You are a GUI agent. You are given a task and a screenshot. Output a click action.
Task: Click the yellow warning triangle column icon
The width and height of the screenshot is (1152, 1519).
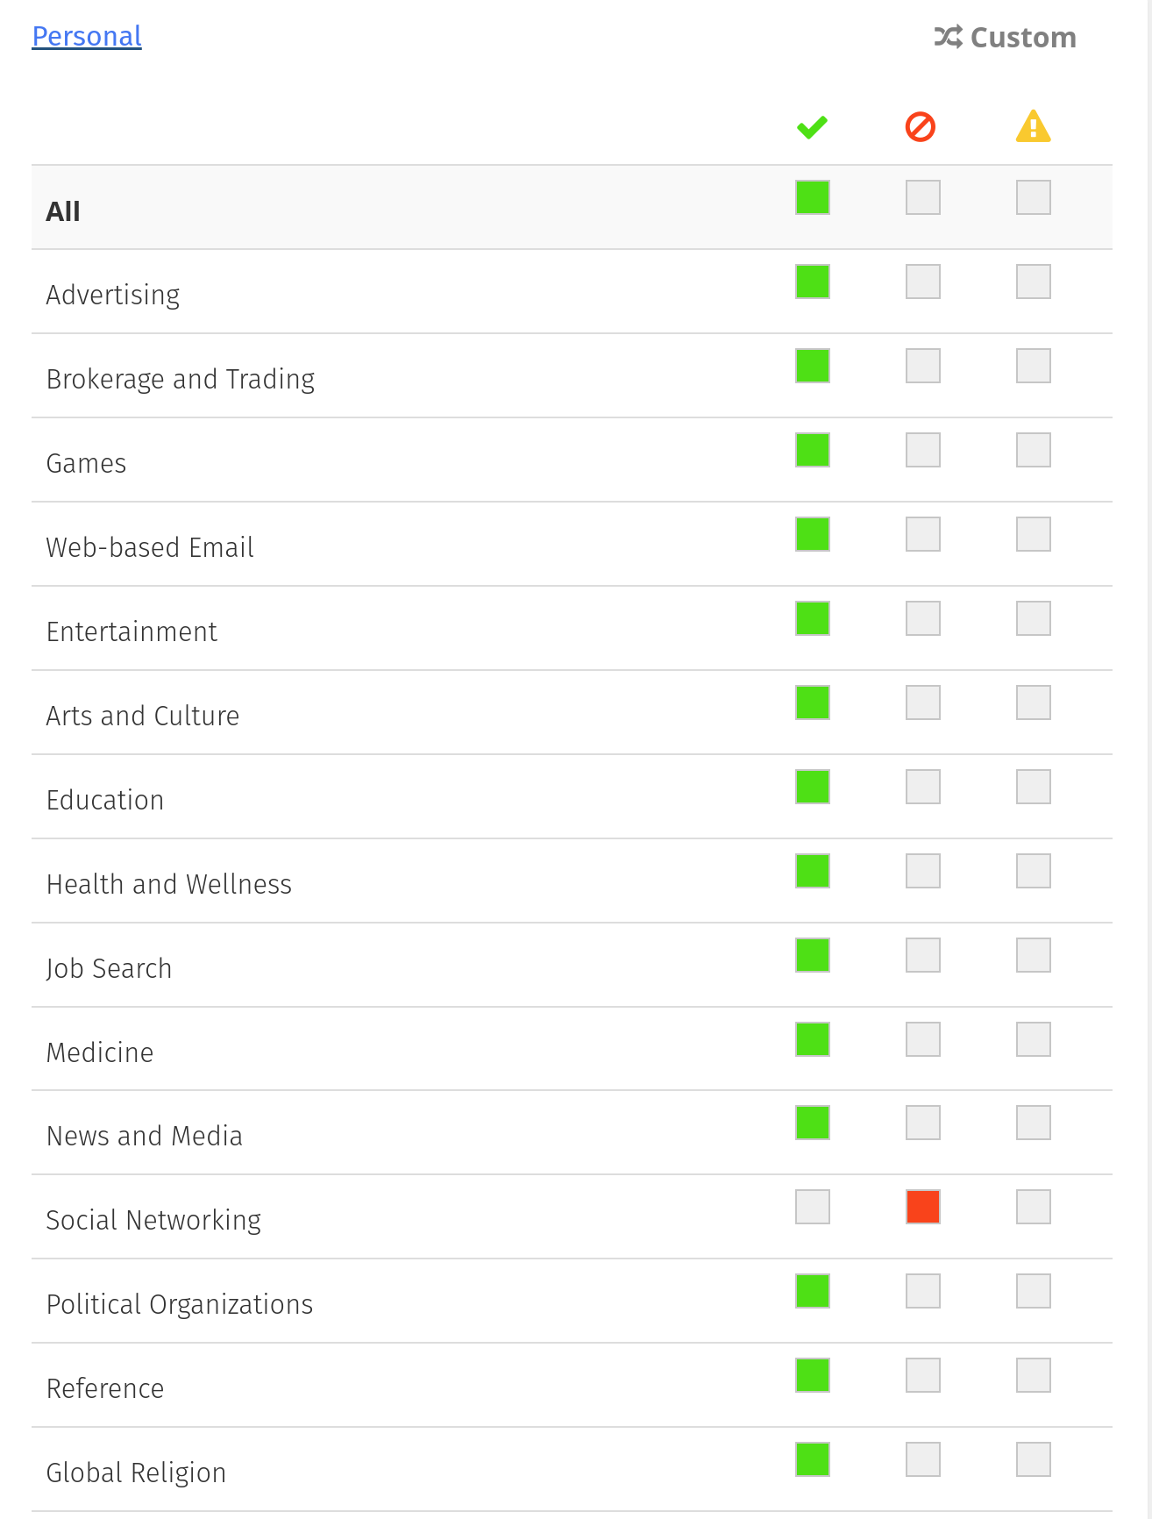point(1033,126)
